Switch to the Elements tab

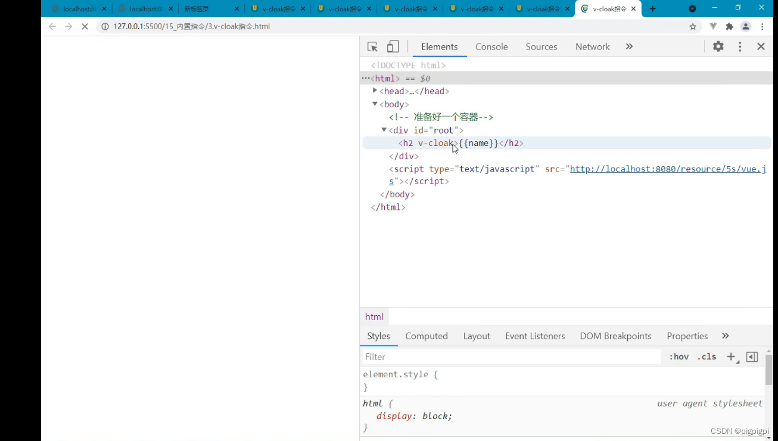[440, 46]
